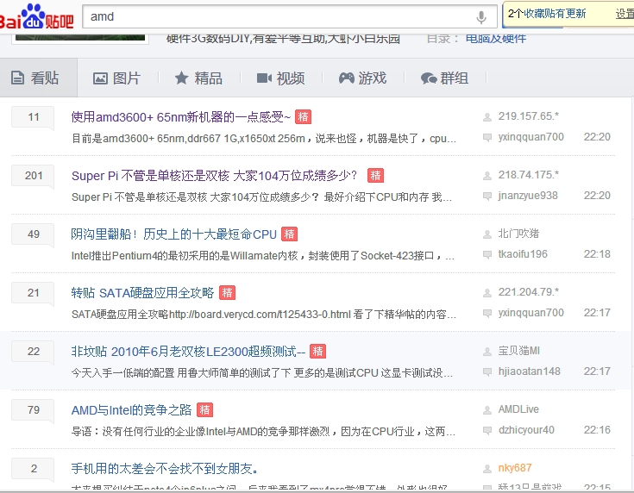Click reply count 201 bubble
This screenshot has width=634, height=493.
[33, 176]
